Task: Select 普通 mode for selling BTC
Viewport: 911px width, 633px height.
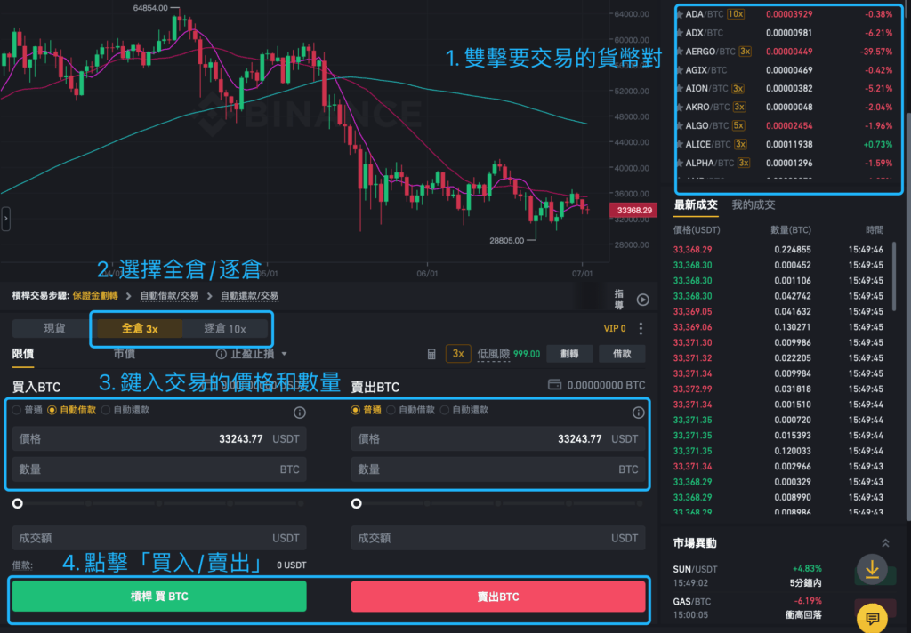Action: coord(366,410)
